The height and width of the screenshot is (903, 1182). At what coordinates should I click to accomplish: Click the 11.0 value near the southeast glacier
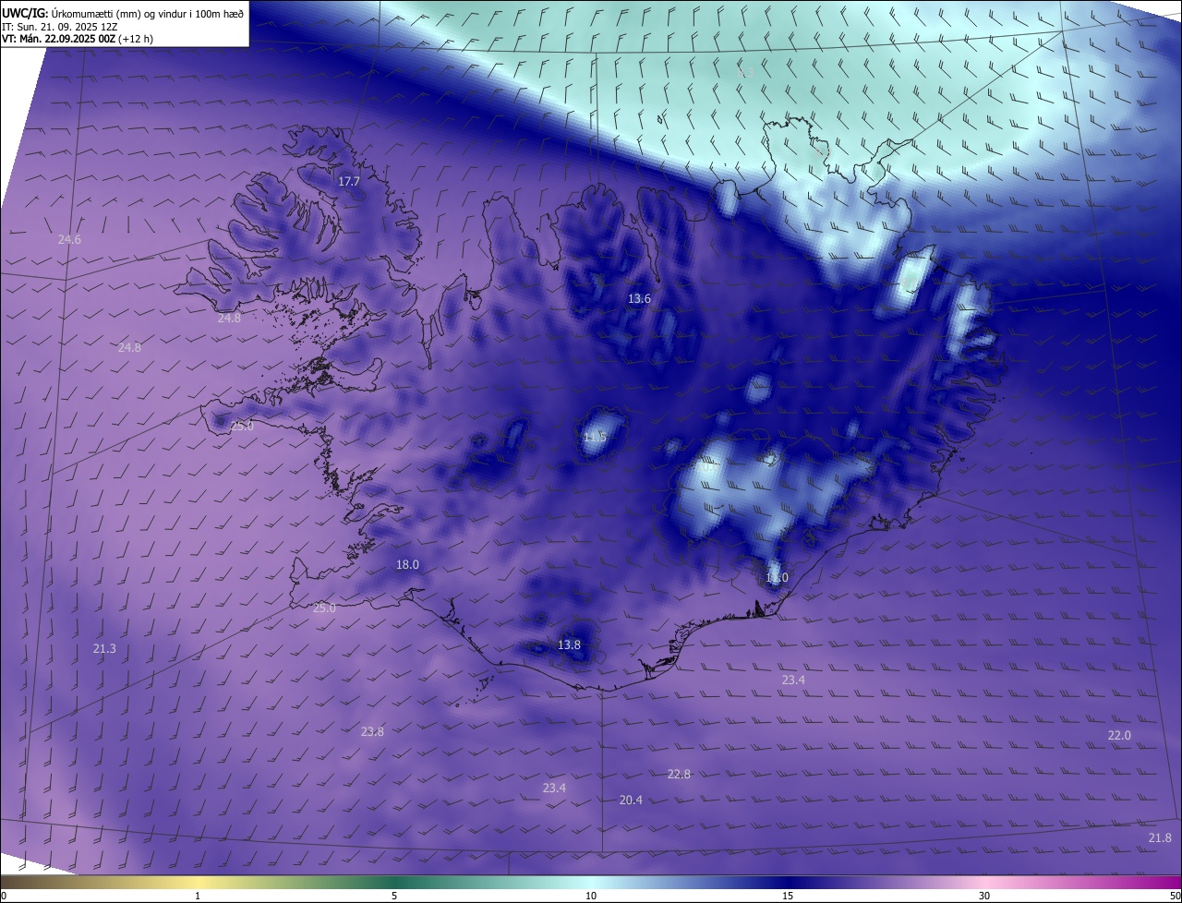coord(777,578)
